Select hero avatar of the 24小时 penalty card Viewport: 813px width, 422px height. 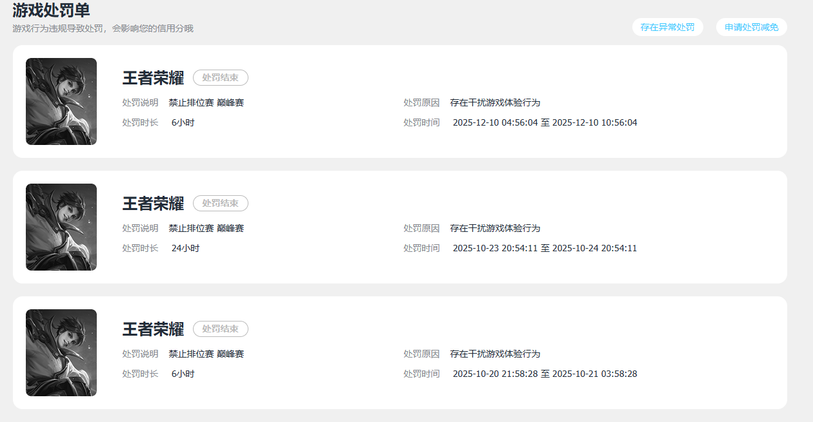click(x=61, y=227)
